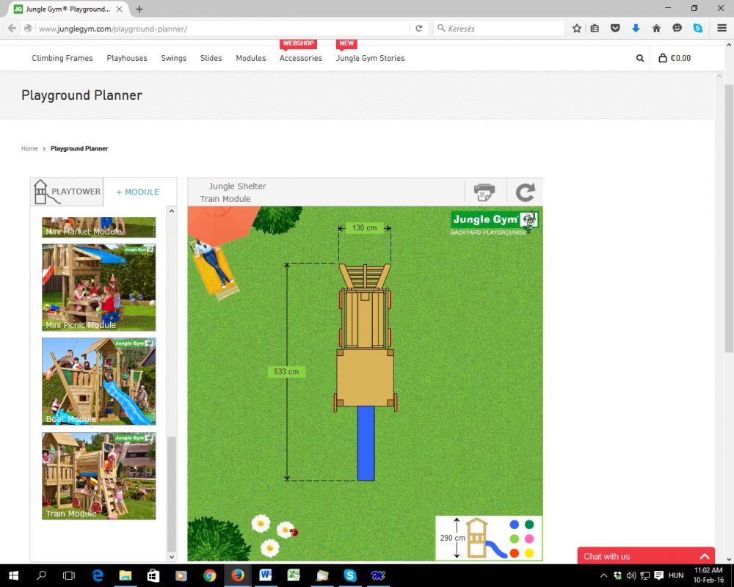This screenshot has height=587, width=734.
Task: Open the Firefox hamburger menu
Action: tap(722, 29)
